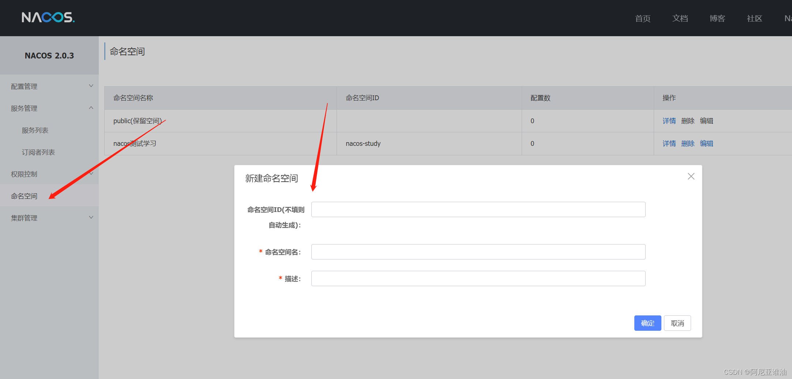Open 博客 in top navigation
Image resolution: width=792 pixels, height=379 pixels.
click(717, 18)
